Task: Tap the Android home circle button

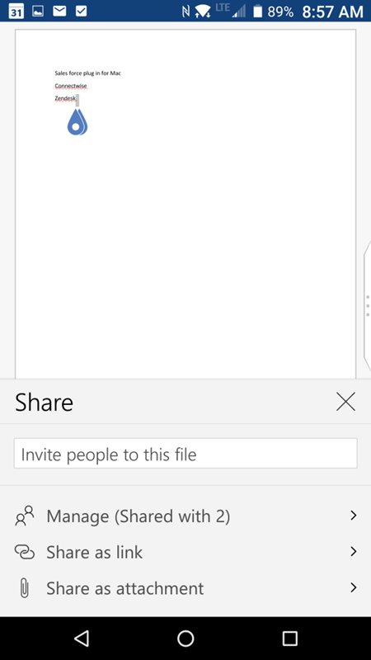Action: point(185,639)
